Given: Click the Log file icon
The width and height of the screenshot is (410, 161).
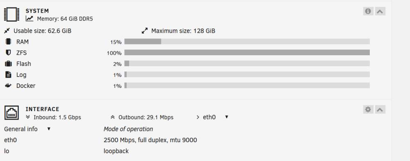Looking at the screenshot, I should tap(8, 75).
